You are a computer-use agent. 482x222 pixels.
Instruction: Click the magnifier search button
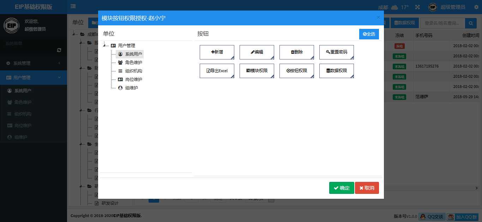pyautogui.click(x=471, y=23)
